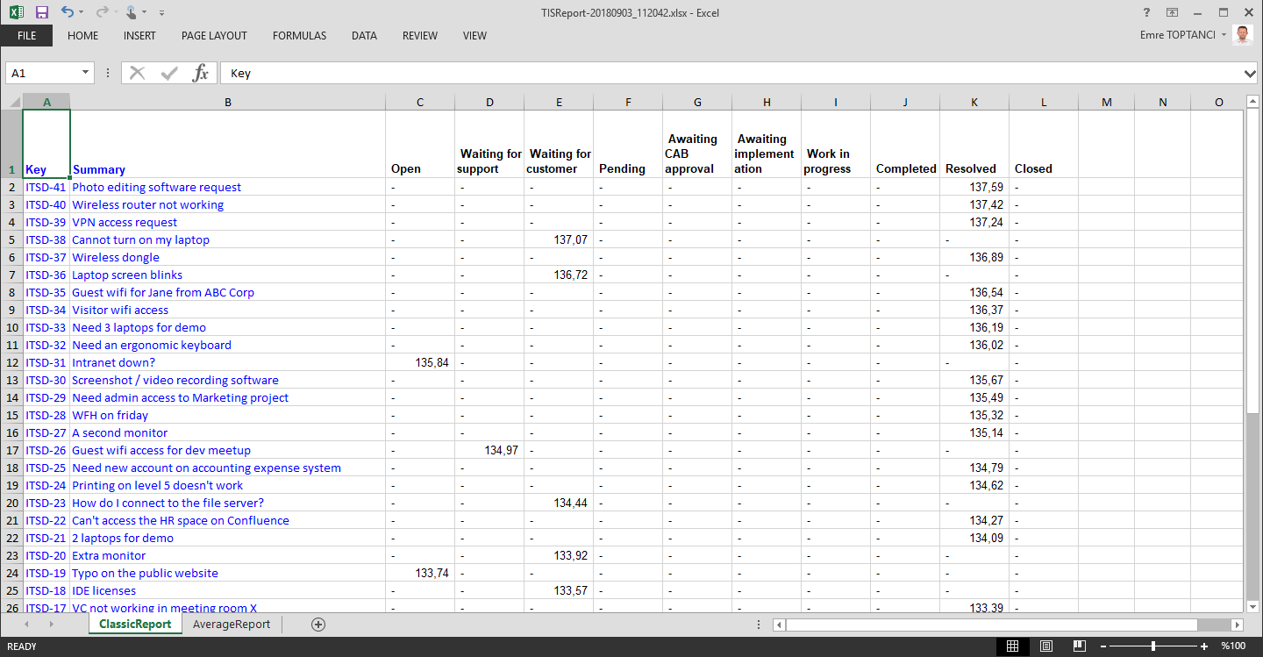
Task: Open the Undo history dropdown arrow
Action: (82, 13)
